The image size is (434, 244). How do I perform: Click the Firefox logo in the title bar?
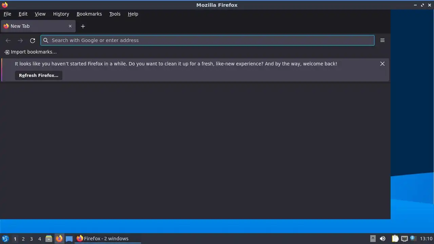coord(5,5)
